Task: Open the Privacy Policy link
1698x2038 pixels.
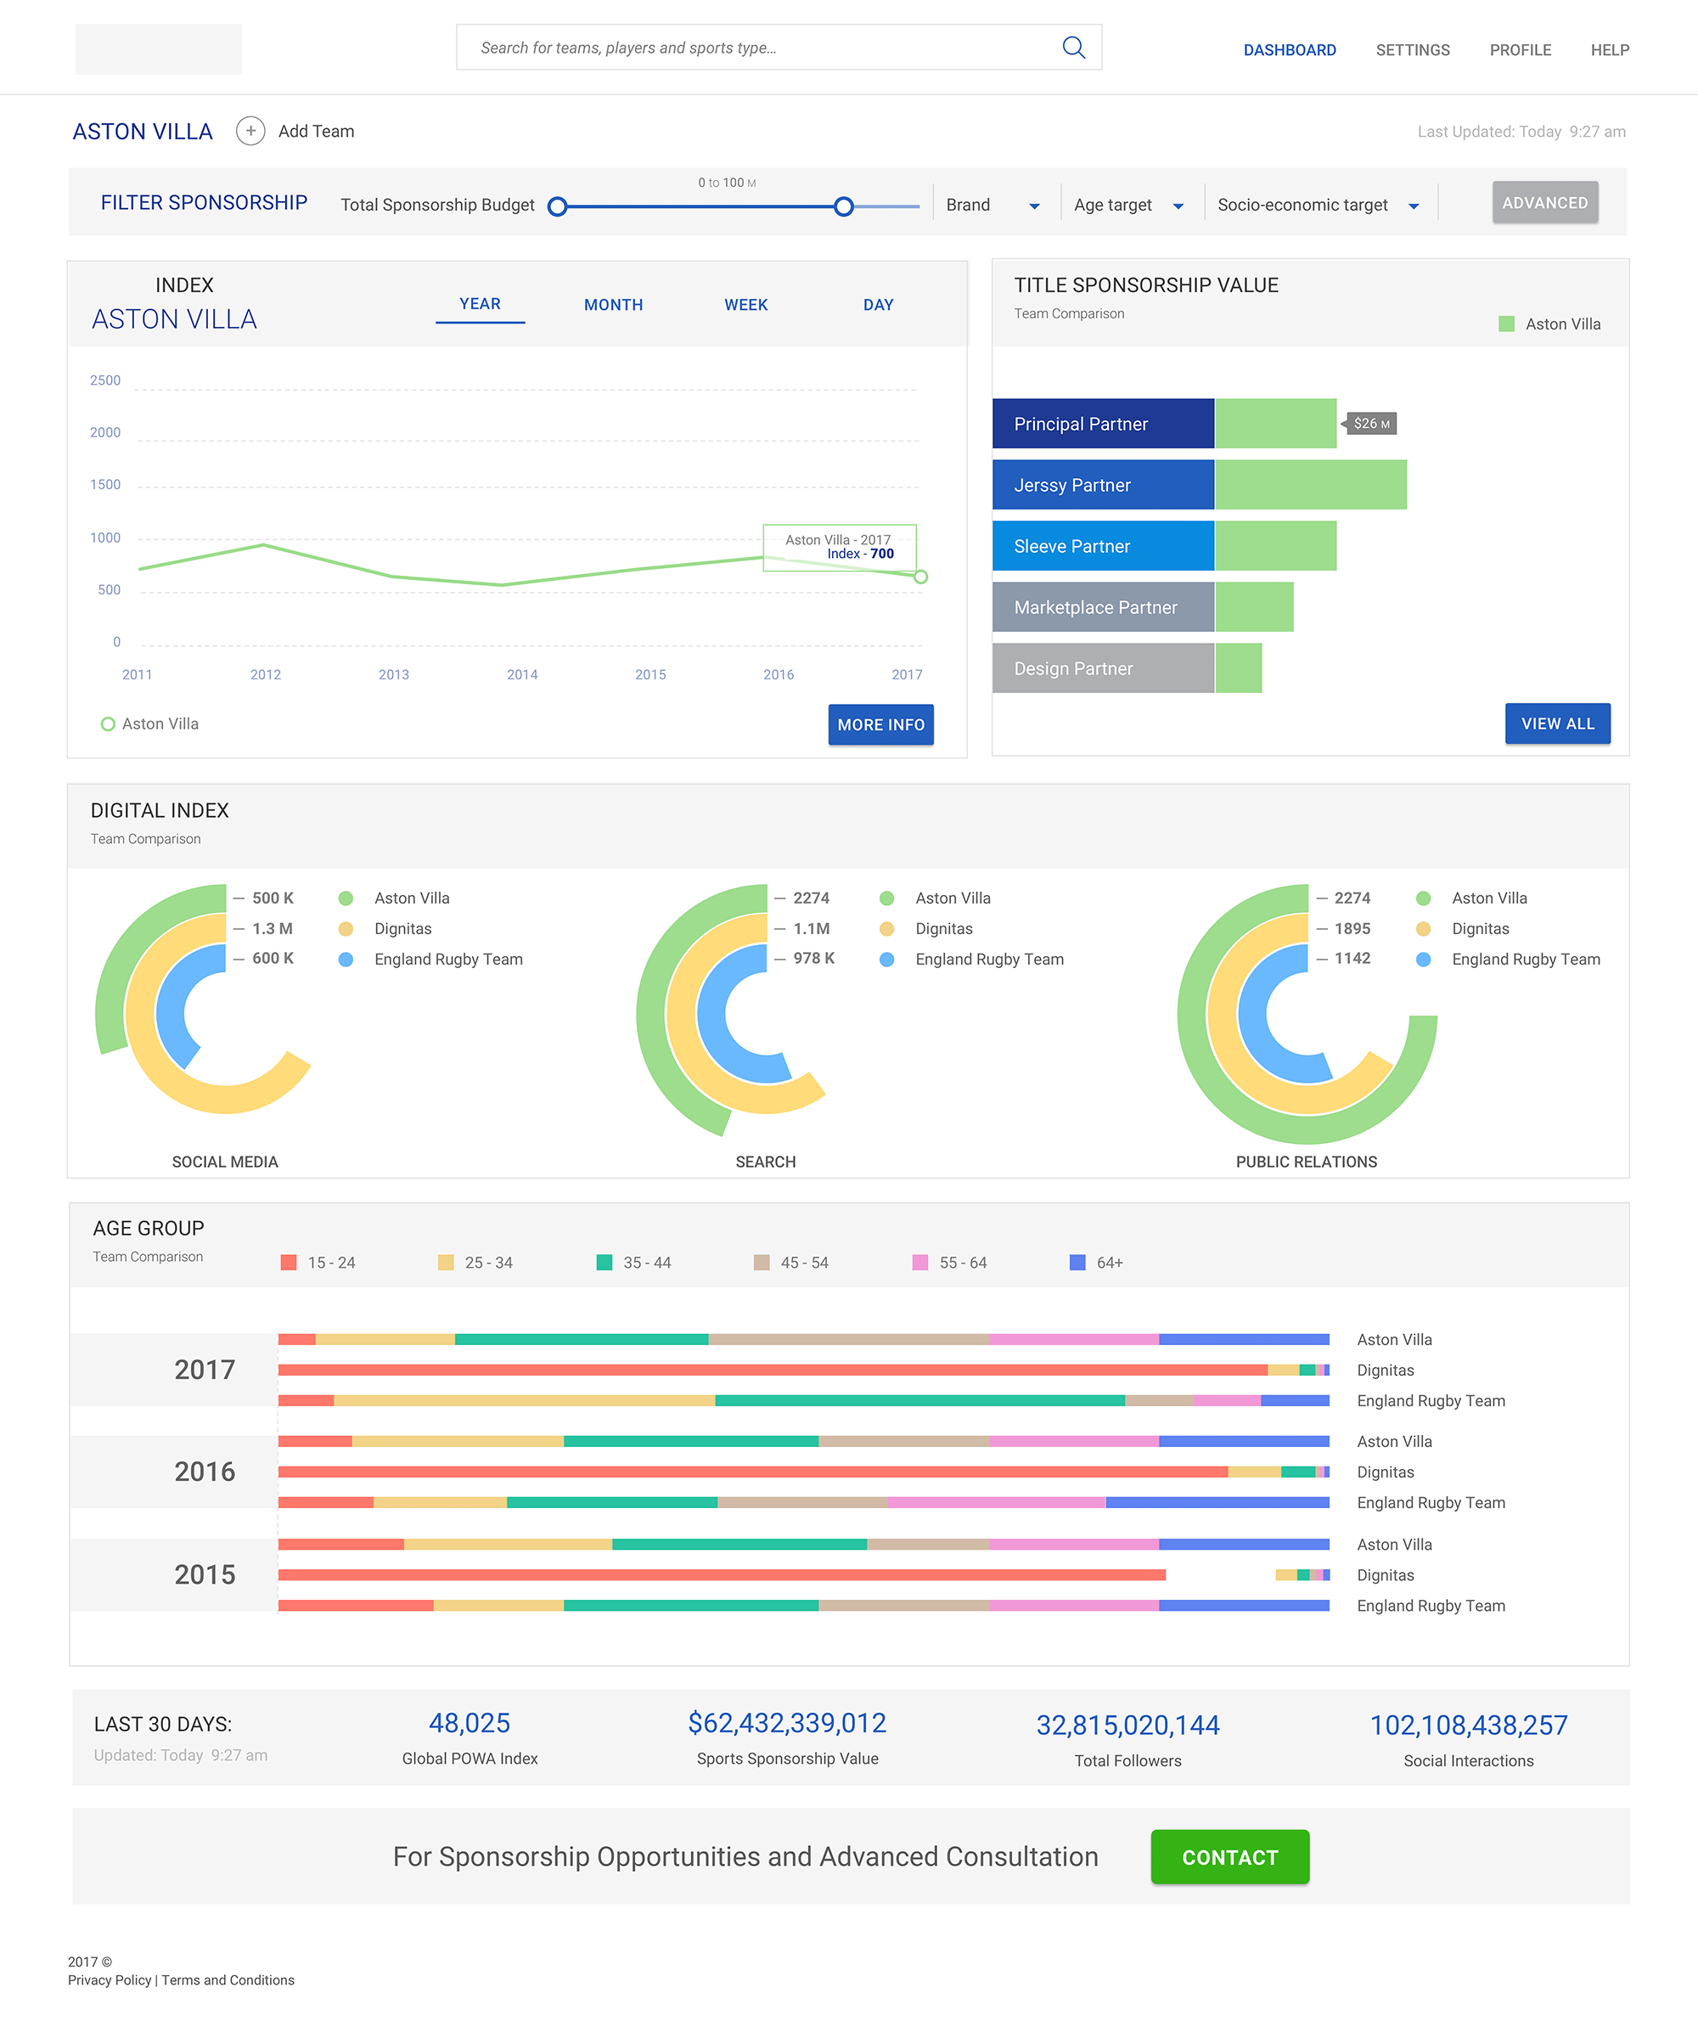Action: point(109,1979)
